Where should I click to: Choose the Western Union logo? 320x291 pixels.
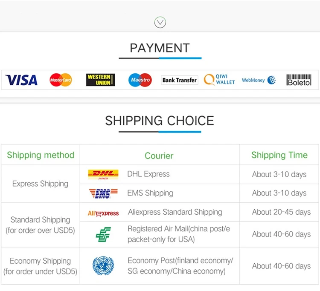pyautogui.click(x=100, y=80)
